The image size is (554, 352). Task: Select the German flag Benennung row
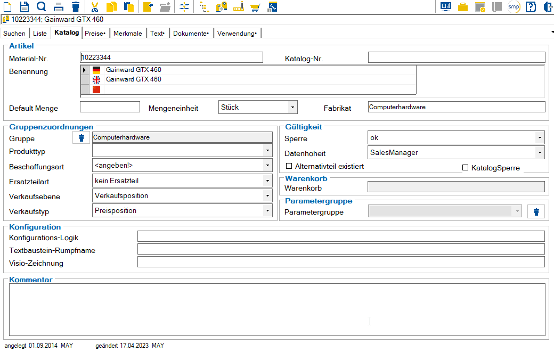pos(248,70)
